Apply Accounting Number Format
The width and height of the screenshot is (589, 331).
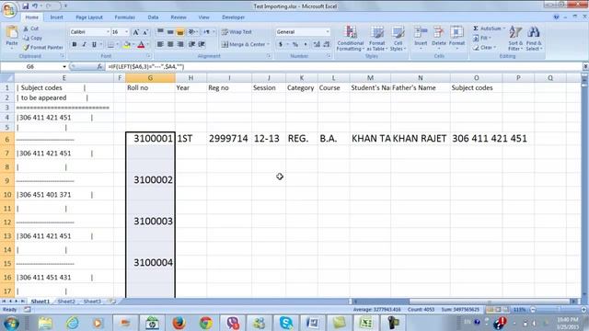(281, 44)
